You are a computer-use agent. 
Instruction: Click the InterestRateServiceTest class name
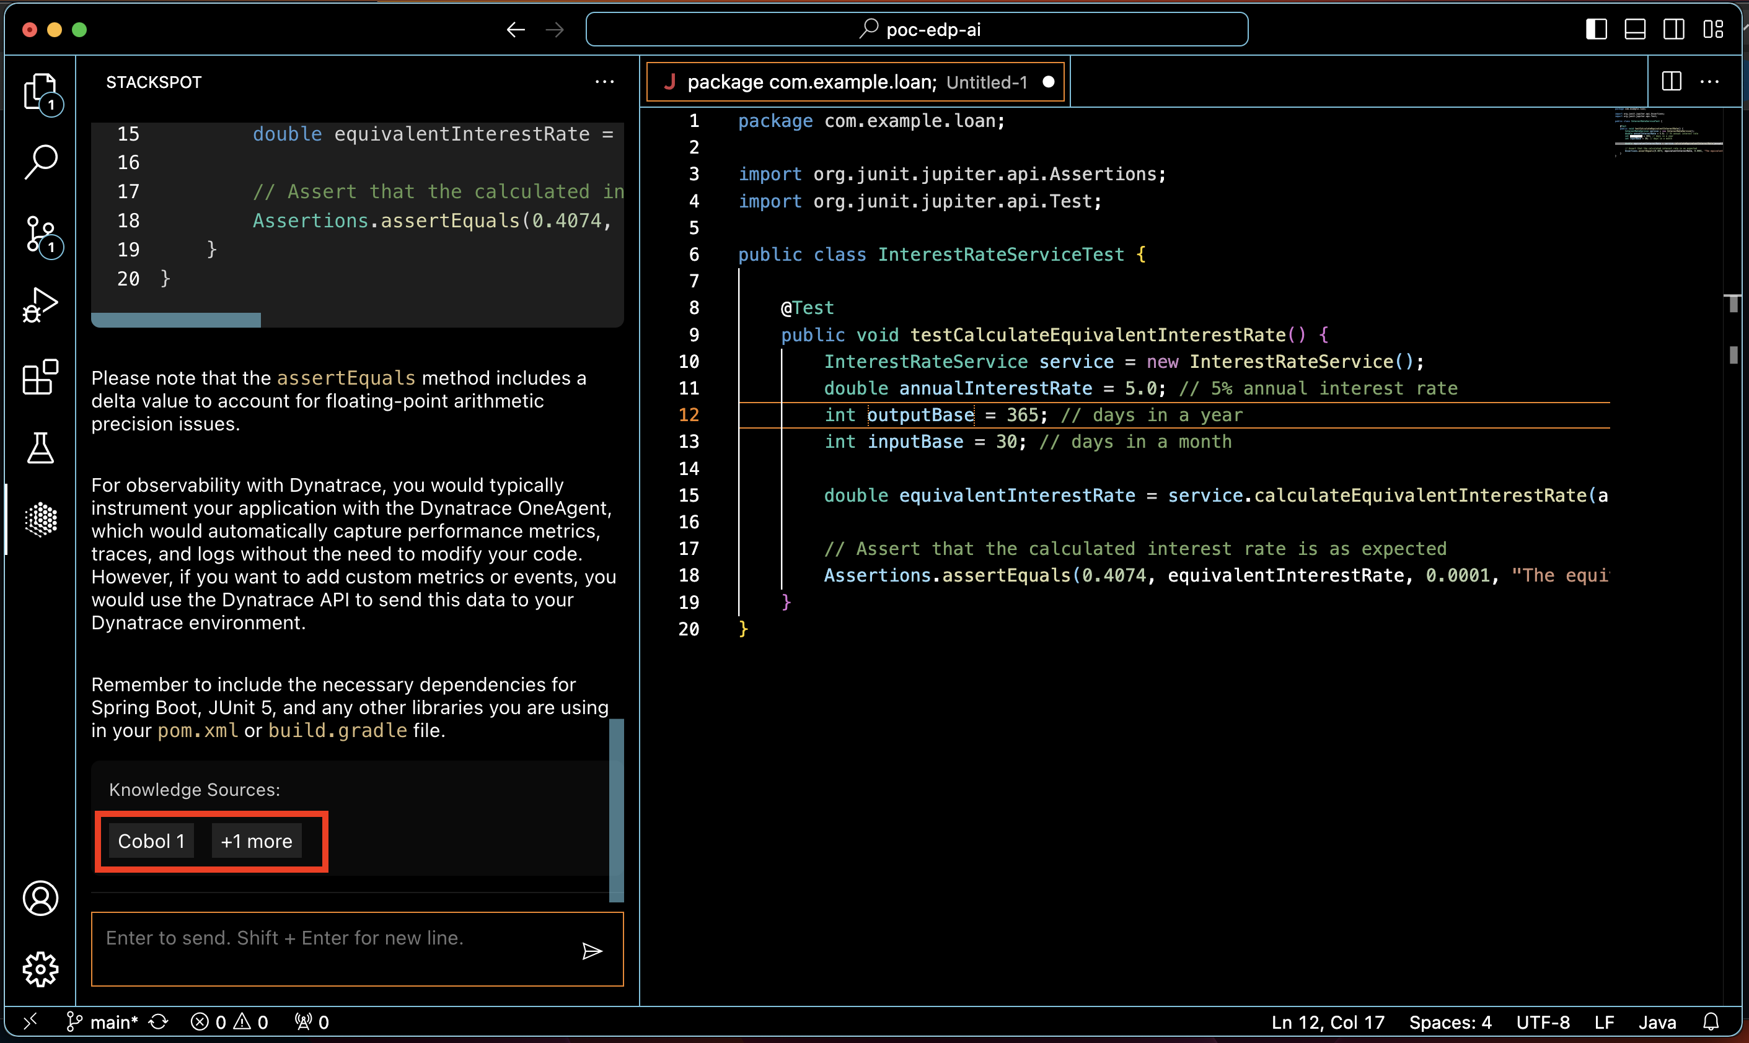1001,255
